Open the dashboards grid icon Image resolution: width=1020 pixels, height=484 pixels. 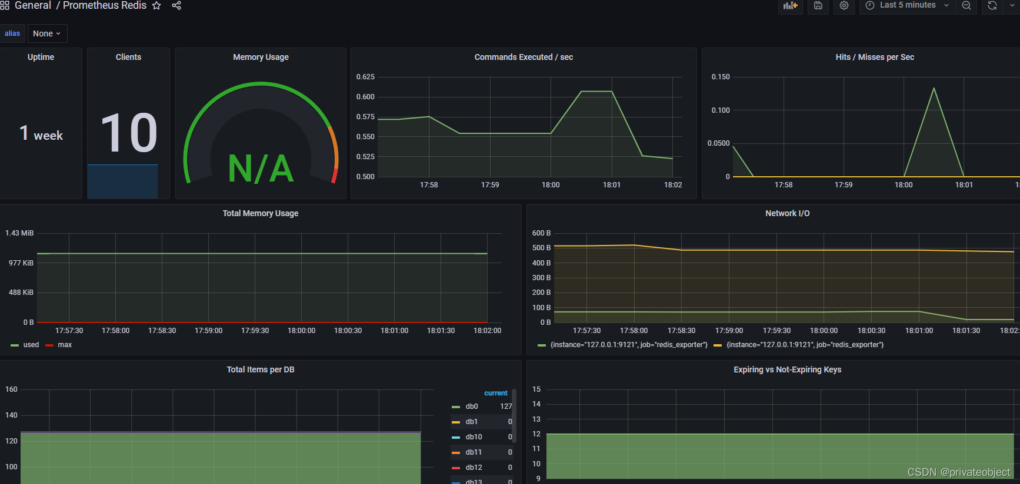click(x=5, y=5)
